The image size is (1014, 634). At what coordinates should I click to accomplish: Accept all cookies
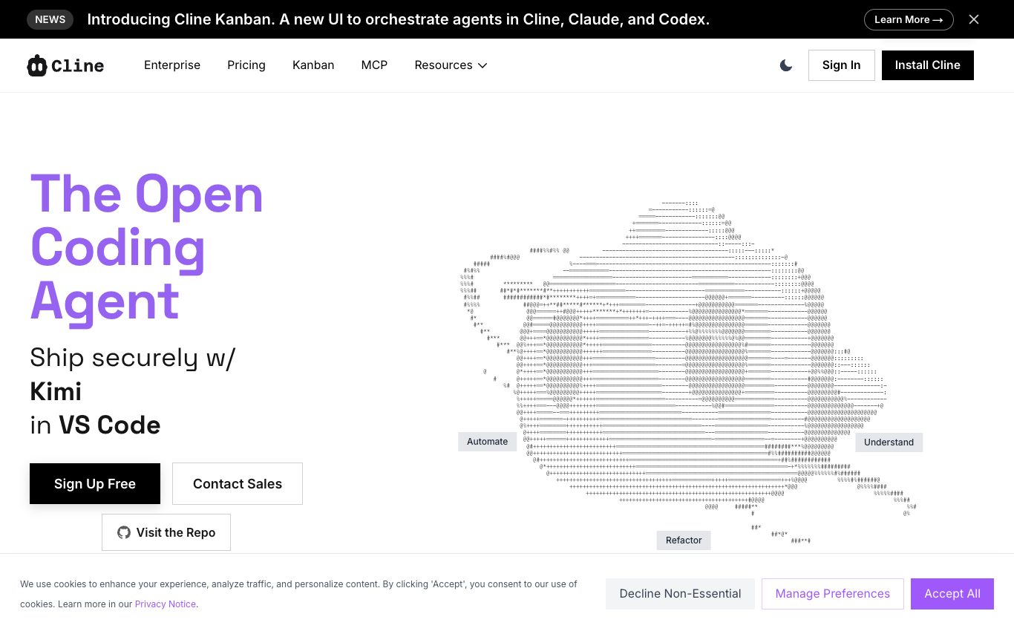click(x=952, y=594)
